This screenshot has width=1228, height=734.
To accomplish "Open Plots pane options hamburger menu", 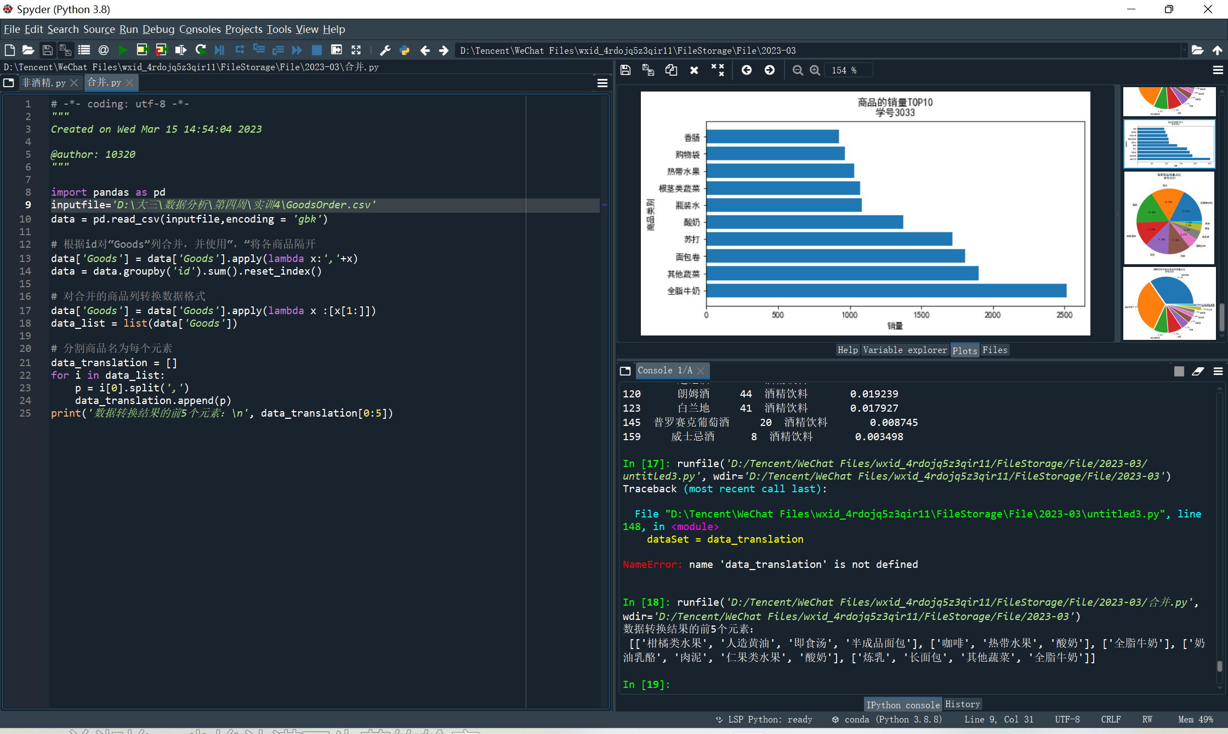I will point(1218,70).
